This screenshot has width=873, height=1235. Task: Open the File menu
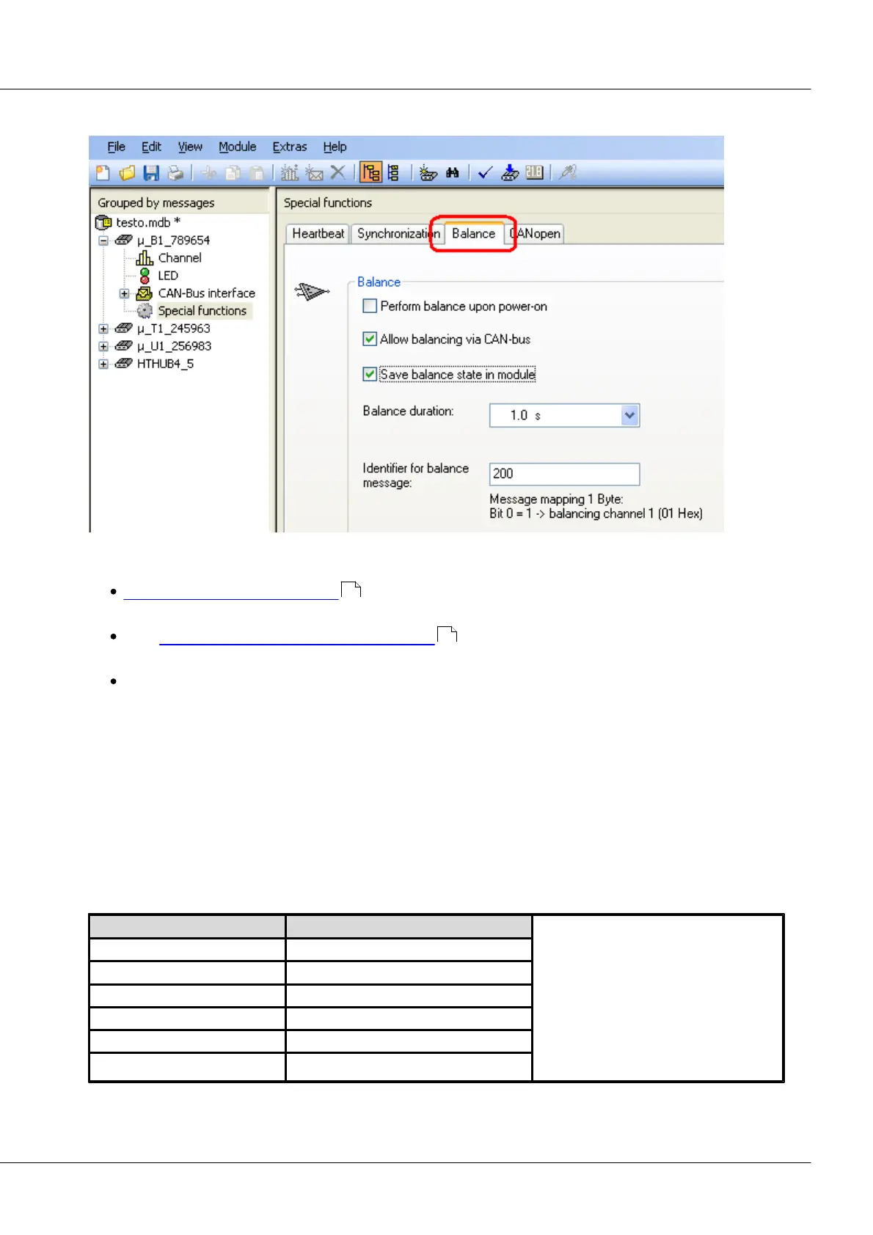click(x=116, y=147)
